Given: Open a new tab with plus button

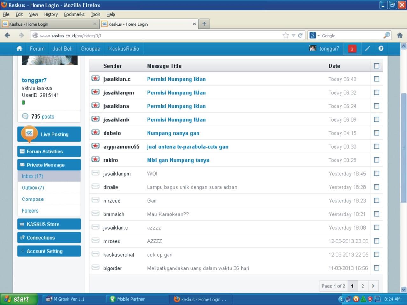Looking at the screenshot, I should [204, 24].
